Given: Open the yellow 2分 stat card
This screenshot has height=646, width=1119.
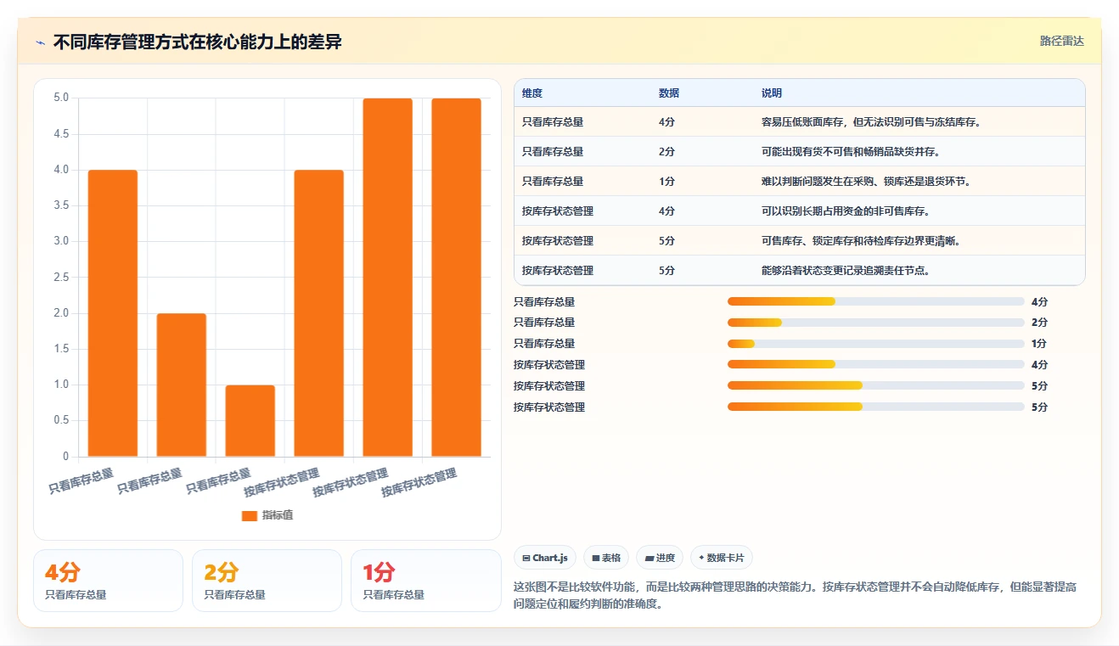Looking at the screenshot, I should point(267,581).
